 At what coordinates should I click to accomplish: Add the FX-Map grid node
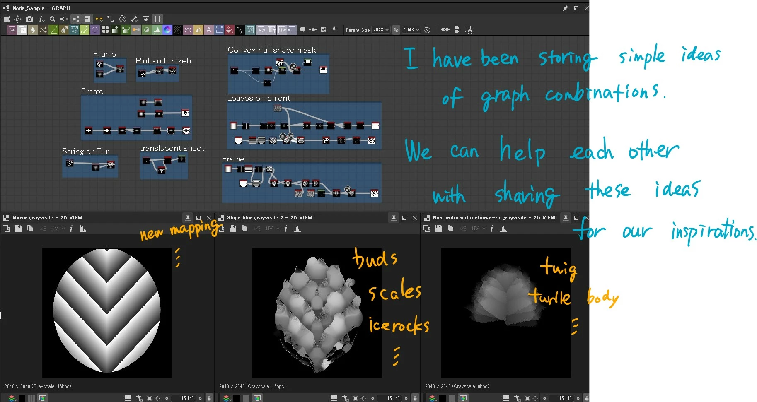105,30
